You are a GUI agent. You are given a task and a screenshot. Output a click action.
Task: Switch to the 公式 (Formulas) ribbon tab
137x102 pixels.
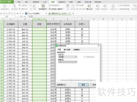click(x=45, y=2)
